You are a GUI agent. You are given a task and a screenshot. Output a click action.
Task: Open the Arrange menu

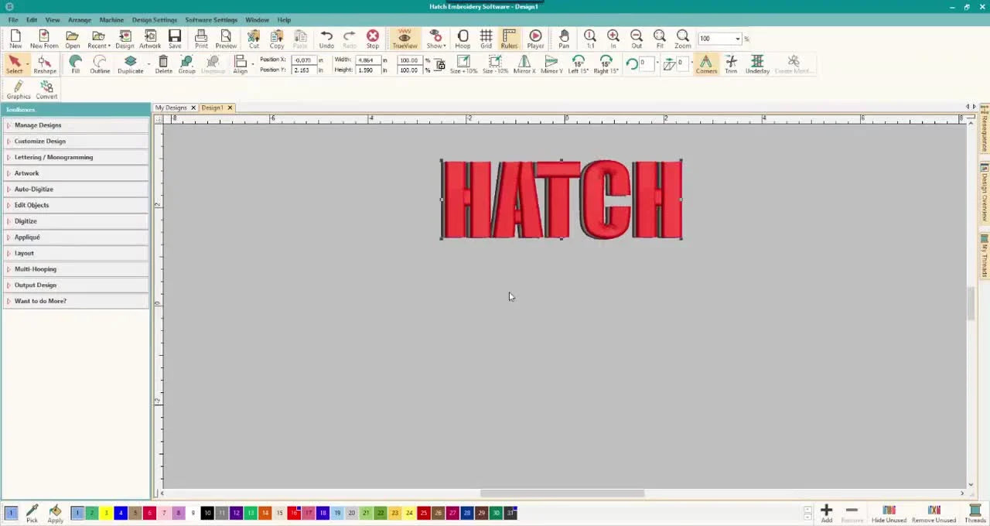click(x=79, y=19)
